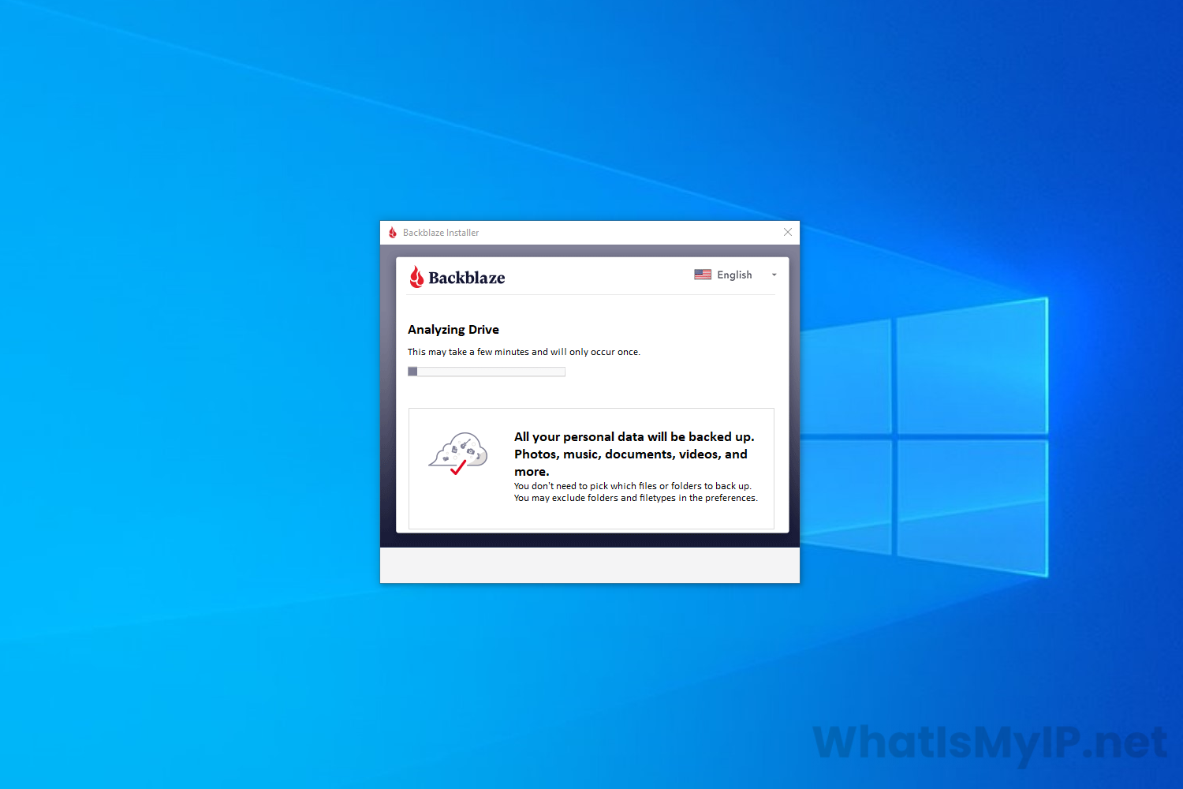1183x789 pixels.
Task: Click the language dropdown arrow
Action: [x=774, y=275]
